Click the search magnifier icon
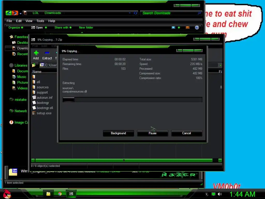The height and width of the screenshot is (199, 265). 200,13
